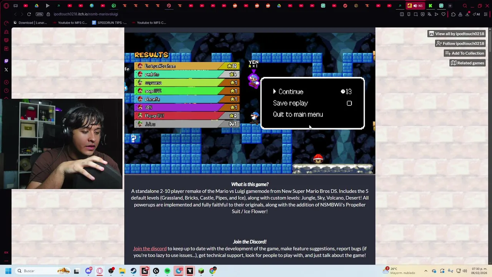Click the address bar URL field
Viewport: 492px width, 277px height.
pos(86,14)
